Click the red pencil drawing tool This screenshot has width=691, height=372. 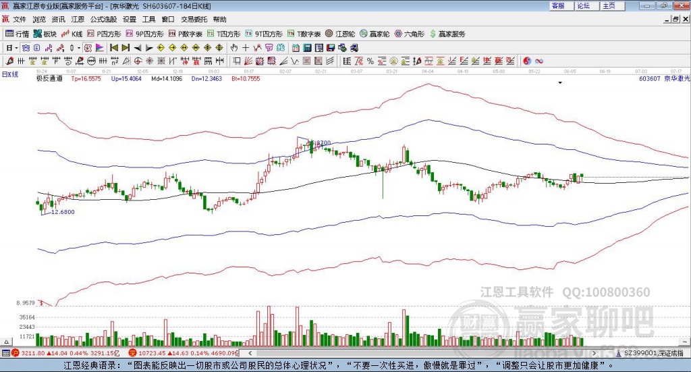click(9, 61)
